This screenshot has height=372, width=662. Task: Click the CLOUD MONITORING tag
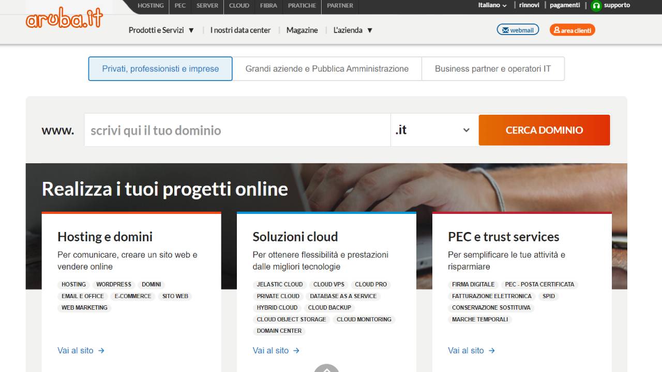point(364,320)
